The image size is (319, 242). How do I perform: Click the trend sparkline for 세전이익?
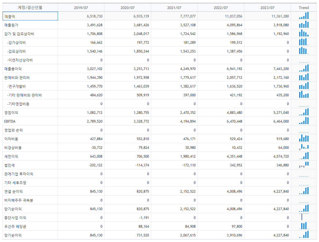click(304, 156)
